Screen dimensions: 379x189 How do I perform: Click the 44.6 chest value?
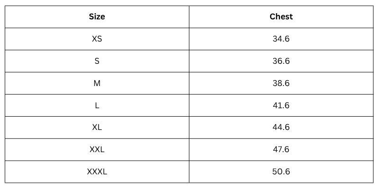coord(281,127)
